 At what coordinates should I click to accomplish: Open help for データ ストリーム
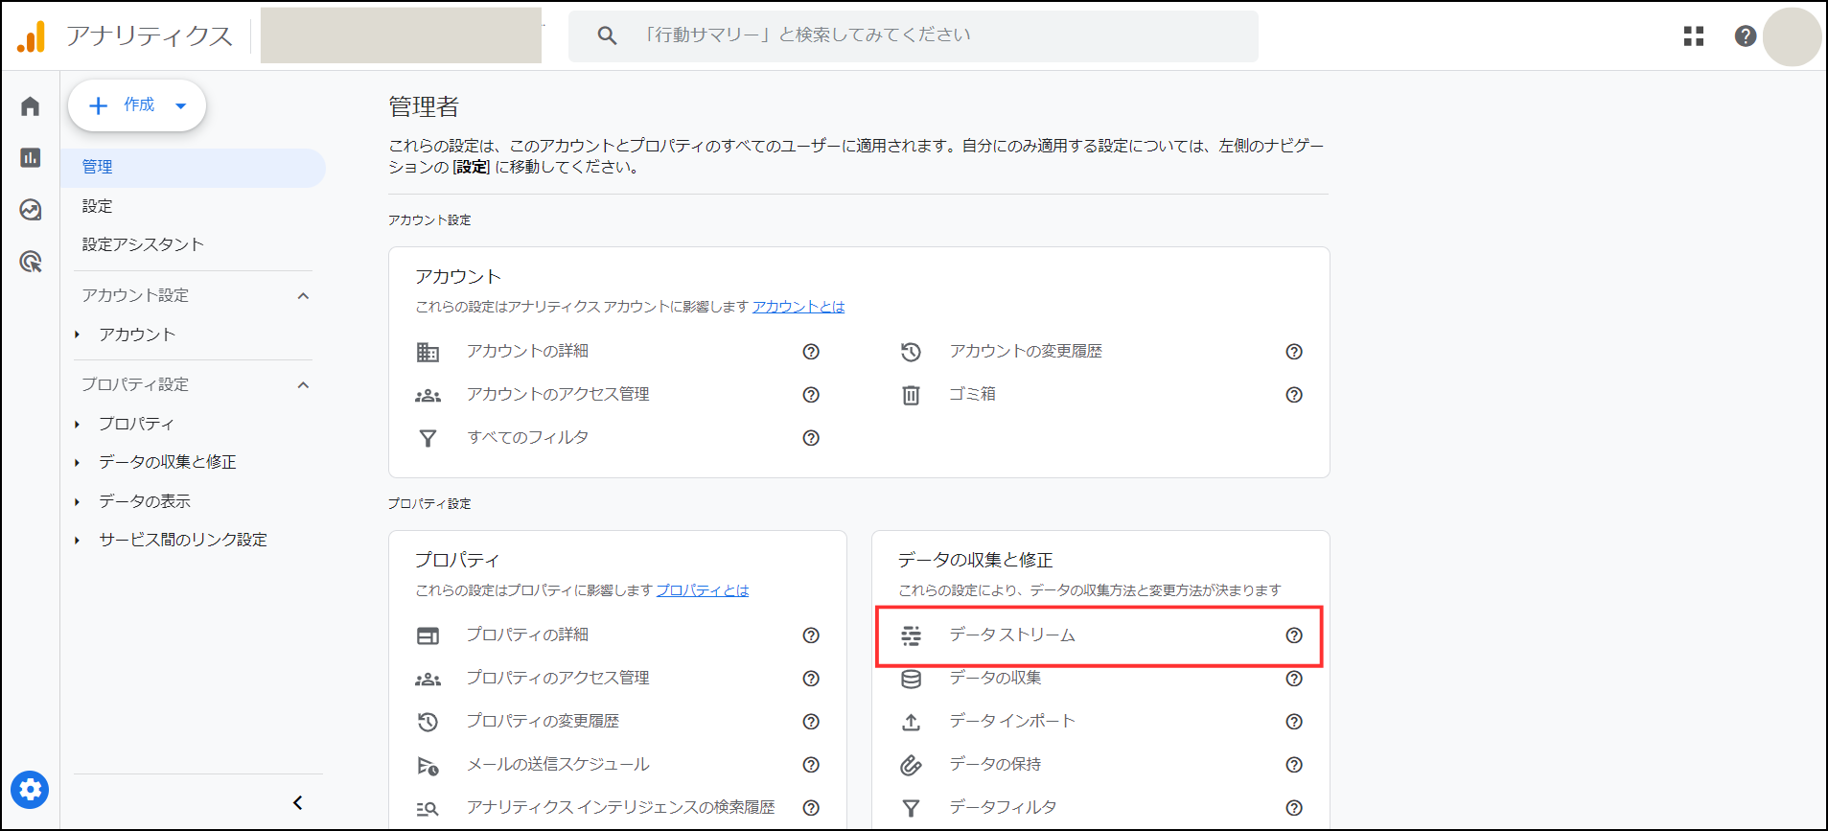(1294, 635)
